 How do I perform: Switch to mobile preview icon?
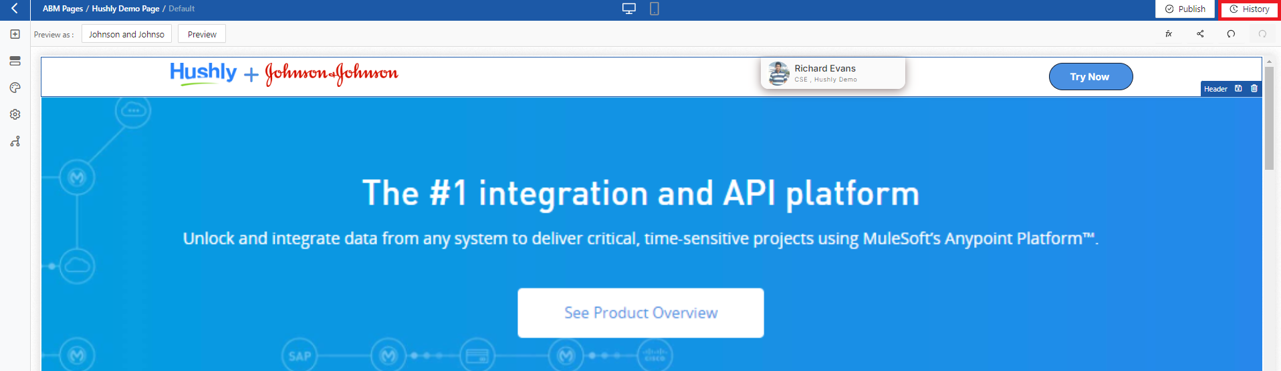[655, 9]
